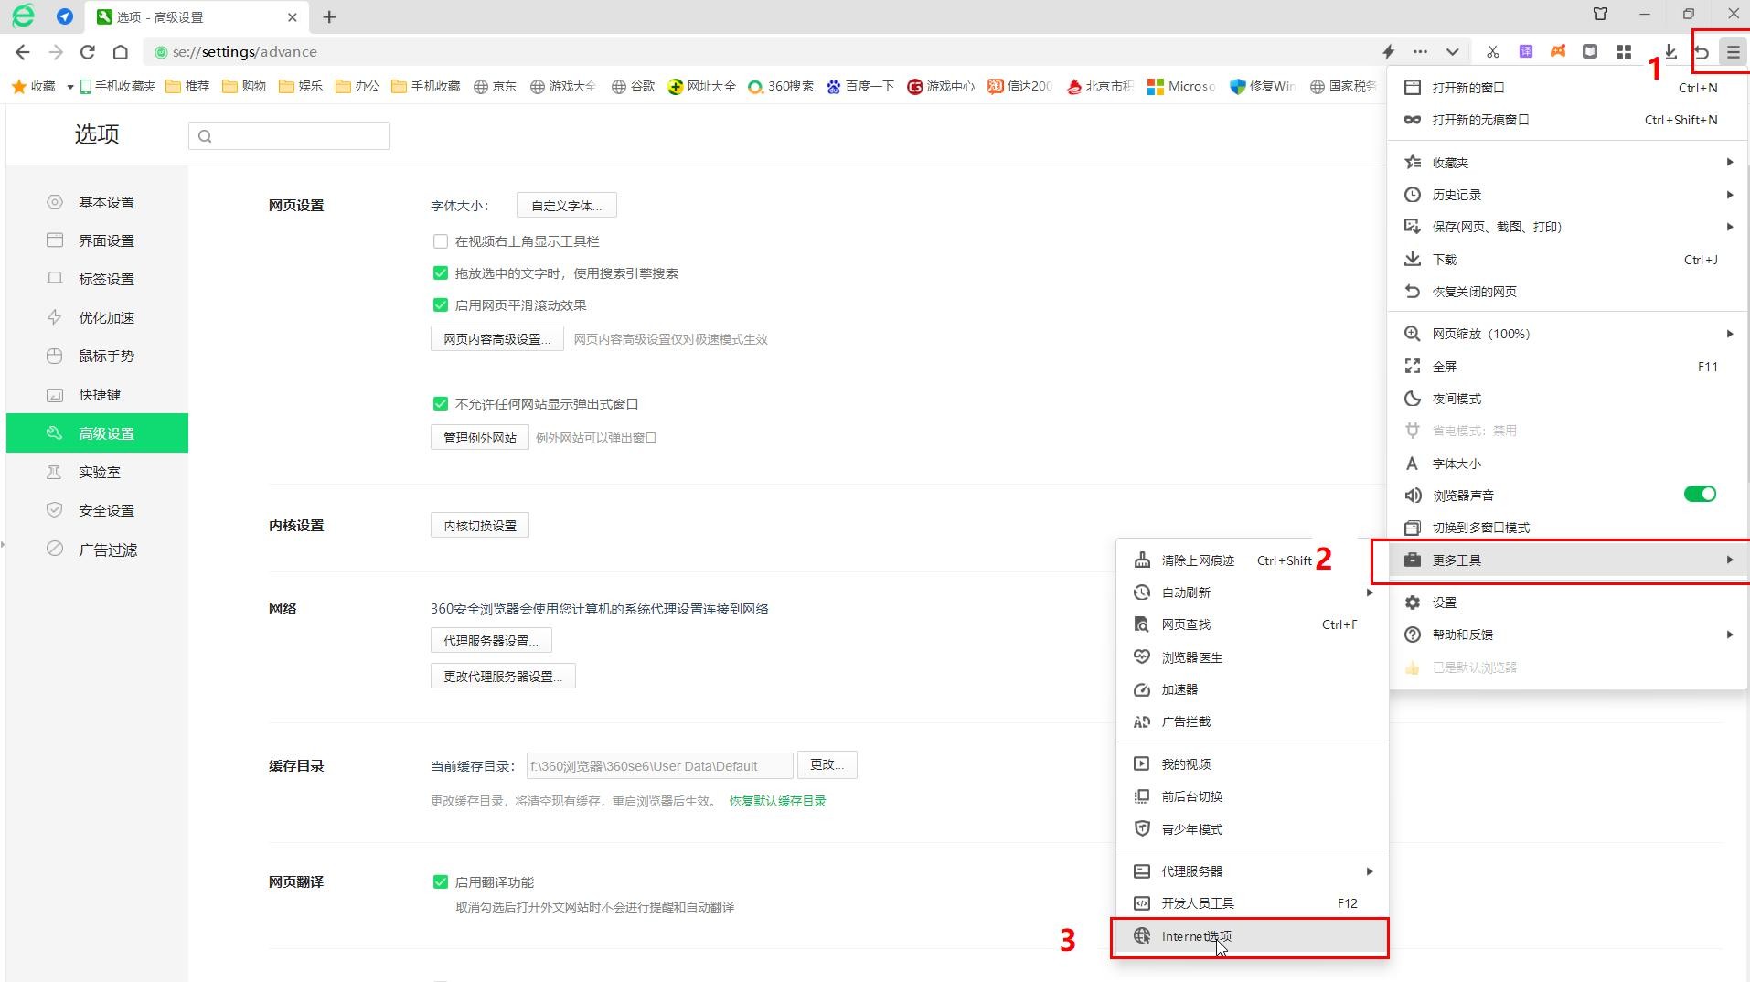Click the lightning speed mode icon

click(x=1388, y=52)
